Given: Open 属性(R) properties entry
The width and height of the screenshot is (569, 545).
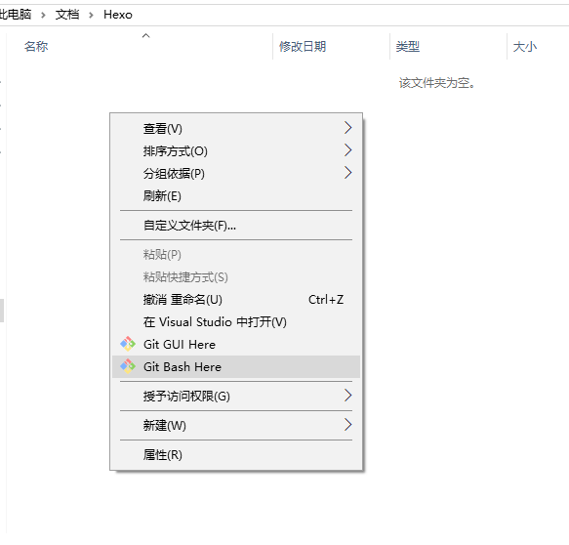Looking at the screenshot, I should 236,454.
